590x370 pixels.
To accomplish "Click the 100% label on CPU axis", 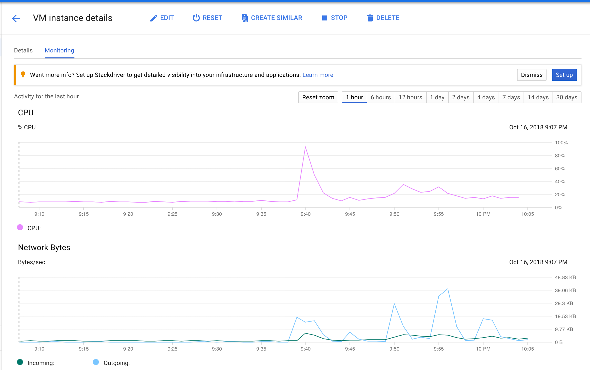I will click(x=561, y=143).
